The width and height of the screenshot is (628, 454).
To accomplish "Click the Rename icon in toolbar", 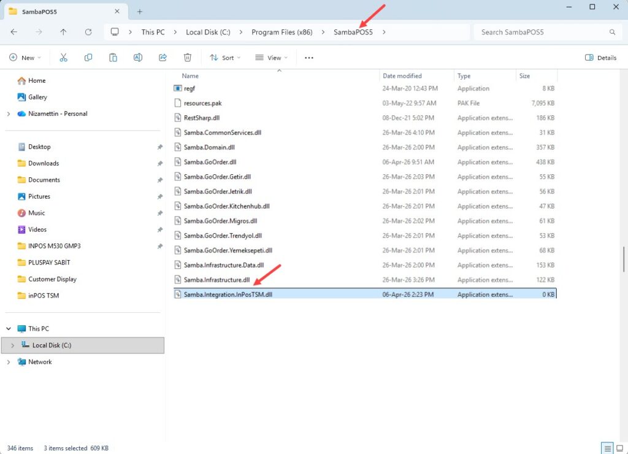I will click(138, 58).
